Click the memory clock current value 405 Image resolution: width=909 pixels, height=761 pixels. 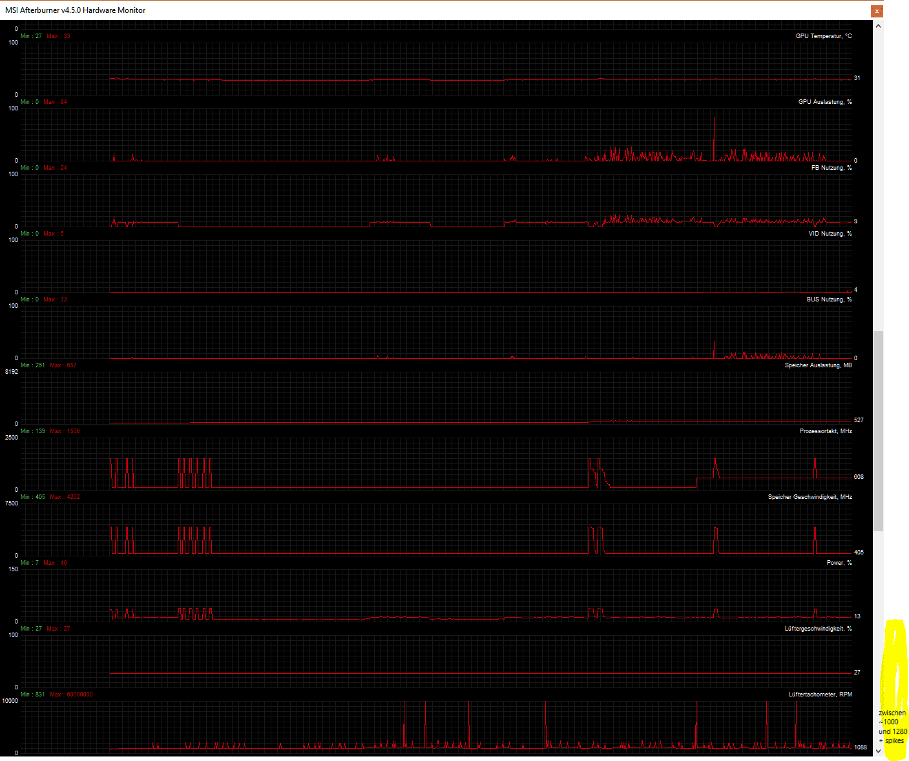[x=859, y=553]
